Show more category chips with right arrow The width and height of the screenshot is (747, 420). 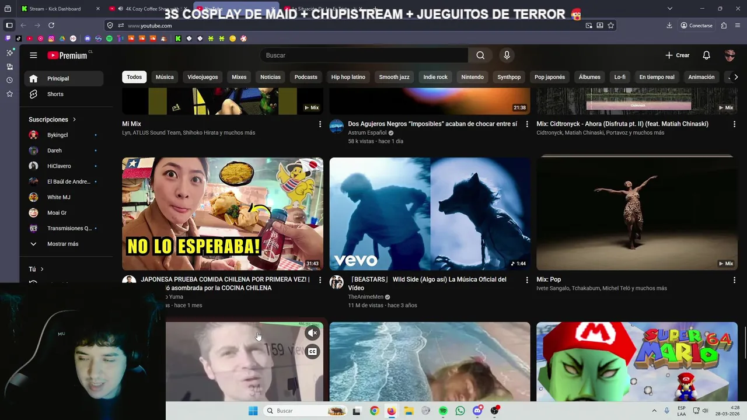[736, 77]
